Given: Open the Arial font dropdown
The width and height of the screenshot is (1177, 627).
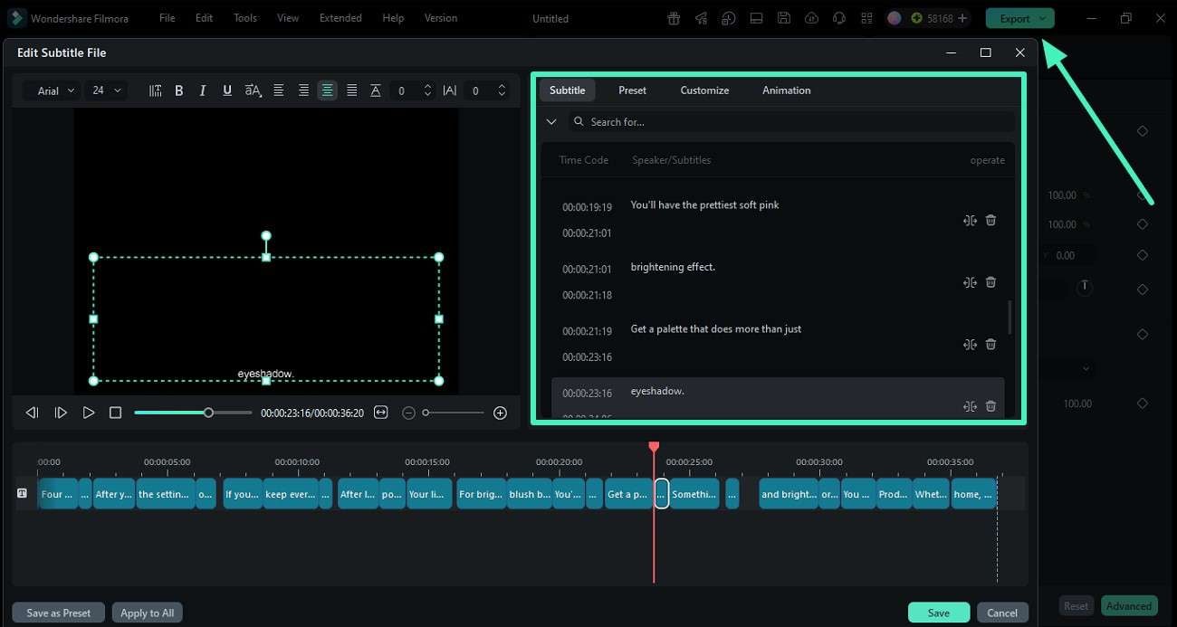Looking at the screenshot, I should point(52,90).
